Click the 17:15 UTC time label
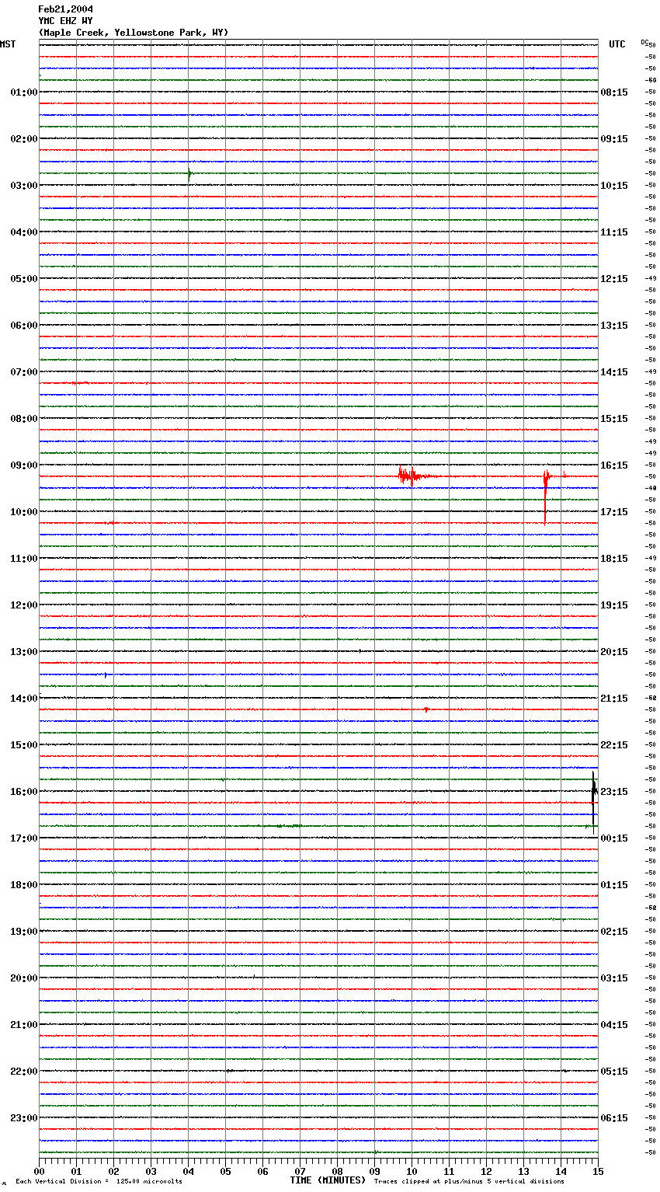660x1192 pixels. (x=614, y=512)
